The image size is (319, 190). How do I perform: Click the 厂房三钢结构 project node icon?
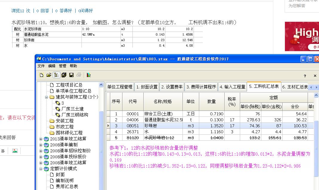click(58, 115)
